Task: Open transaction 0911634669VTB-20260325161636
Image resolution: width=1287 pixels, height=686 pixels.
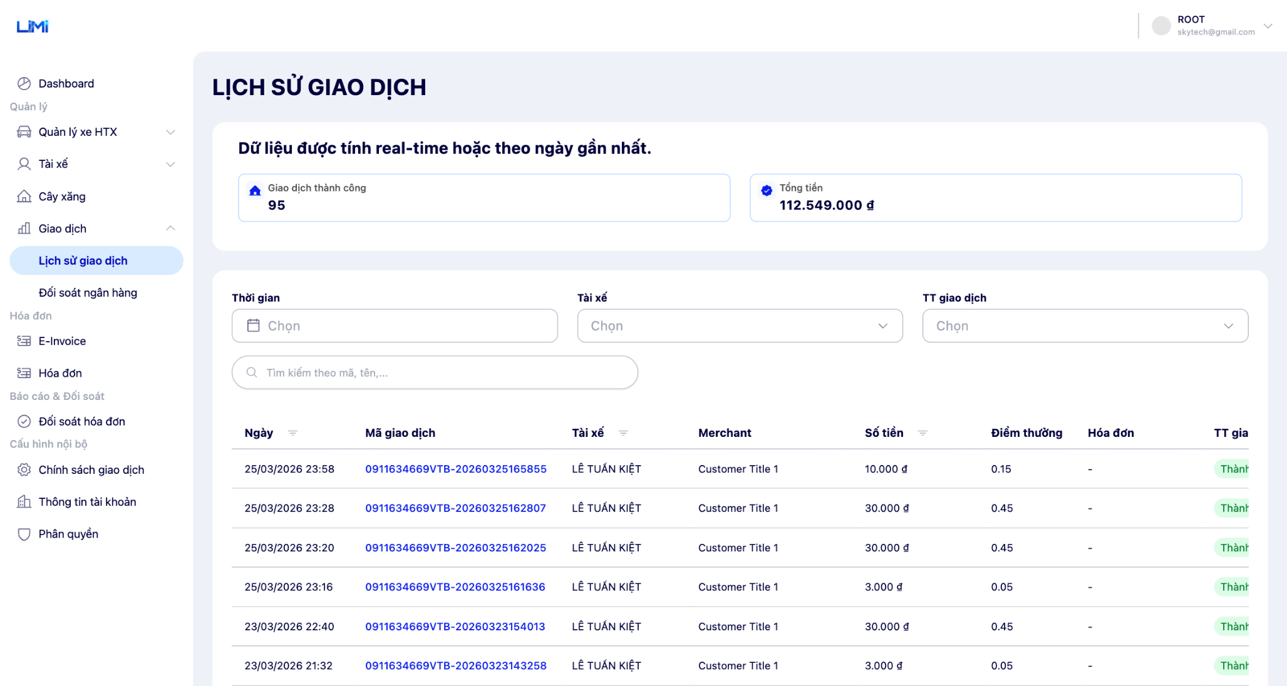Action: (x=455, y=587)
